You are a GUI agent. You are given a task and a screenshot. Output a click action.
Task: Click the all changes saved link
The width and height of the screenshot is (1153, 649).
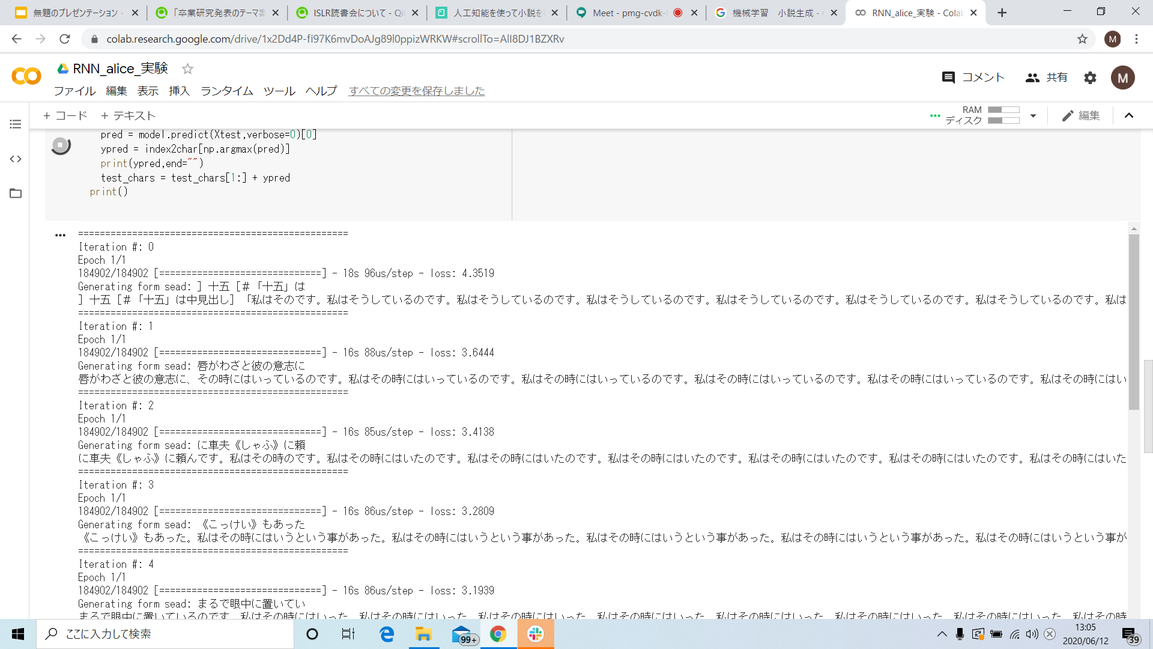click(x=416, y=91)
